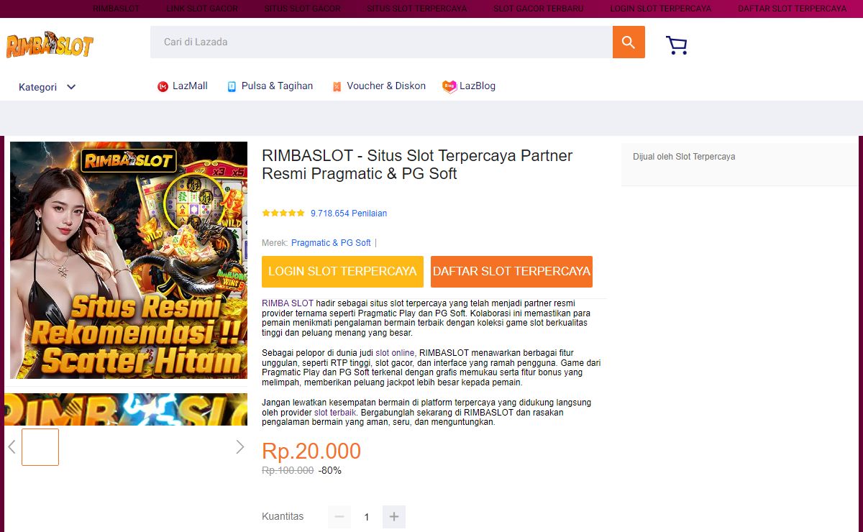Click the Kuantitas label

click(283, 516)
